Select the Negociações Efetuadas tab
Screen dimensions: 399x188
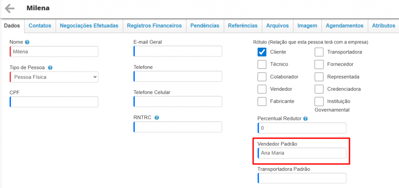pyautogui.click(x=89, y=26)
